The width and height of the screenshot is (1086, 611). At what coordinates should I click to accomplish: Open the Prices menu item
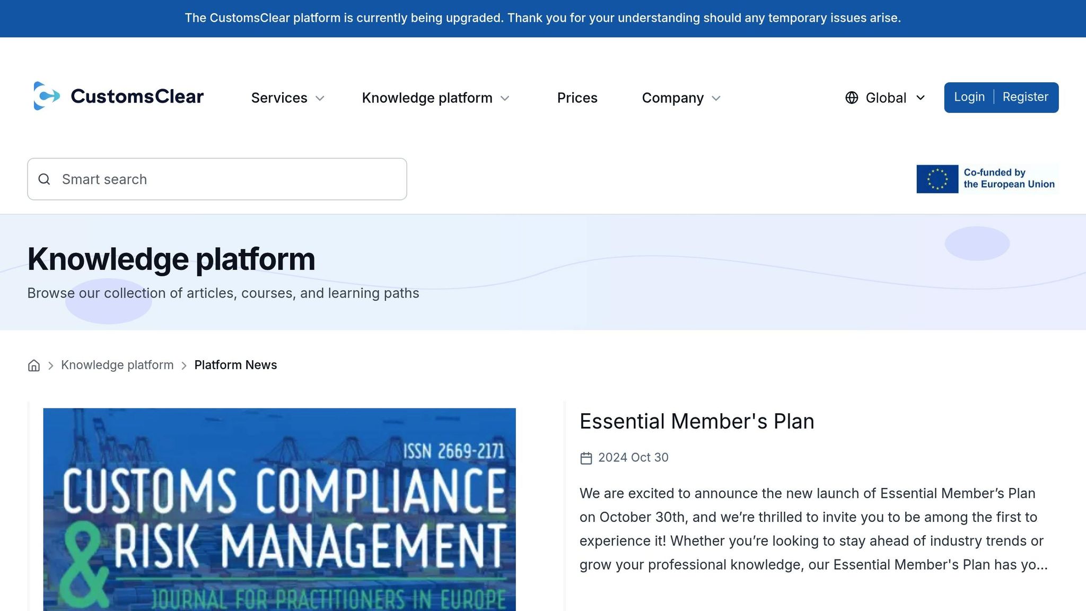pyautogui.click(x=577, y=98)
